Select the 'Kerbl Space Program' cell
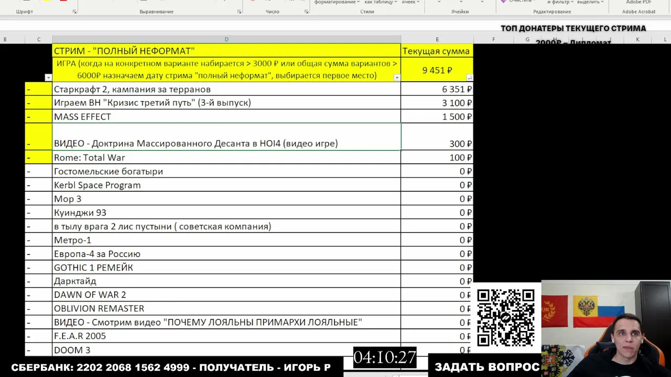The height and width of the screenshot is (377, 671). pyautogui.click(x=226, y=185)
